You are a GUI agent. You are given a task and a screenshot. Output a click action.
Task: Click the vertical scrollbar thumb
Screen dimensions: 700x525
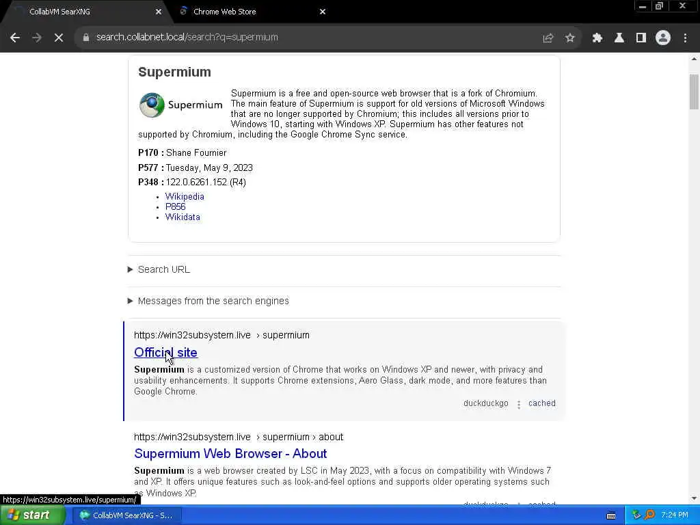(694, 91)
